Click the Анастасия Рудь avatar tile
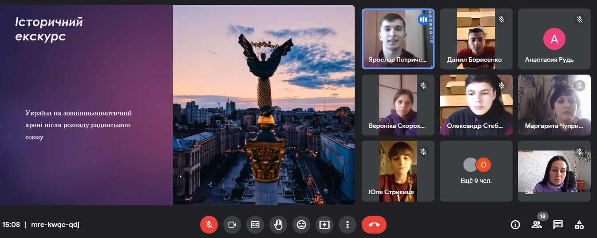The image size is (597, 238). pyautogui.click(x=554, y=39)
